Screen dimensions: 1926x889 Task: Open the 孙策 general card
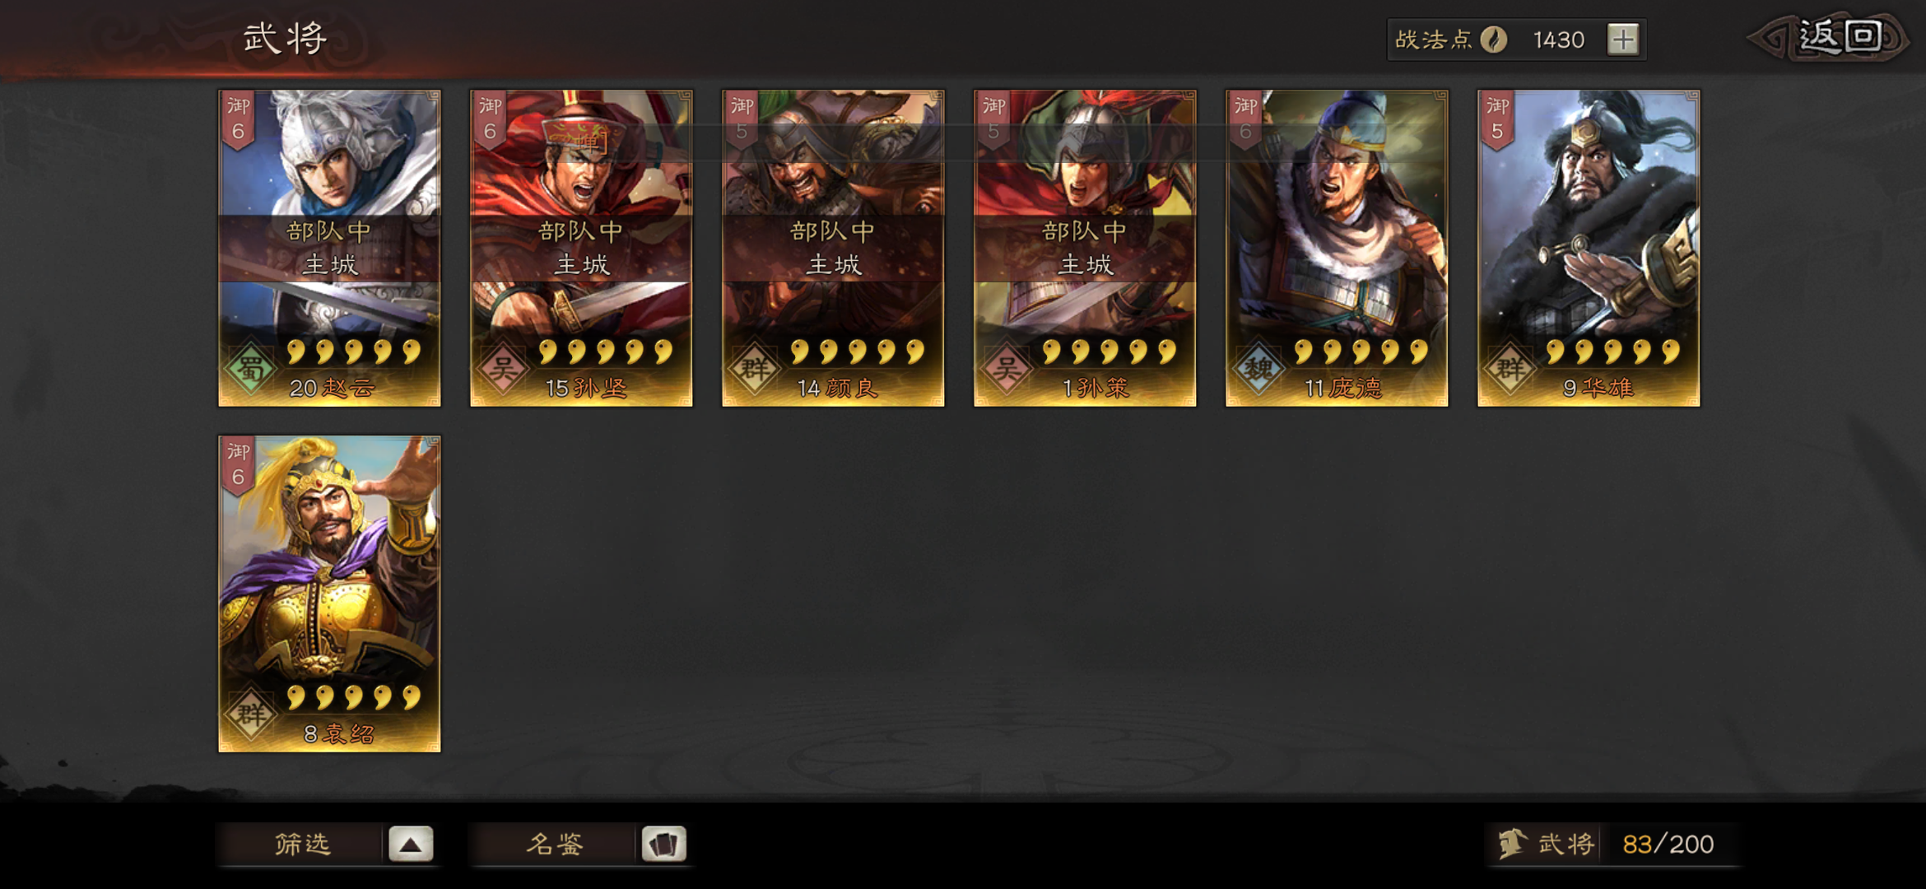click(1085, 248)
